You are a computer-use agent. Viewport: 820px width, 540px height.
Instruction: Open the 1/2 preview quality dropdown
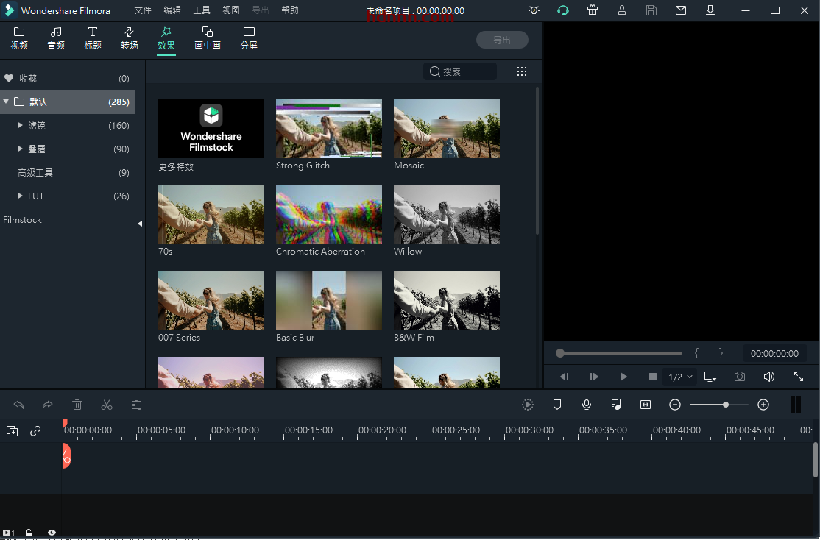(x=680, y=377)
